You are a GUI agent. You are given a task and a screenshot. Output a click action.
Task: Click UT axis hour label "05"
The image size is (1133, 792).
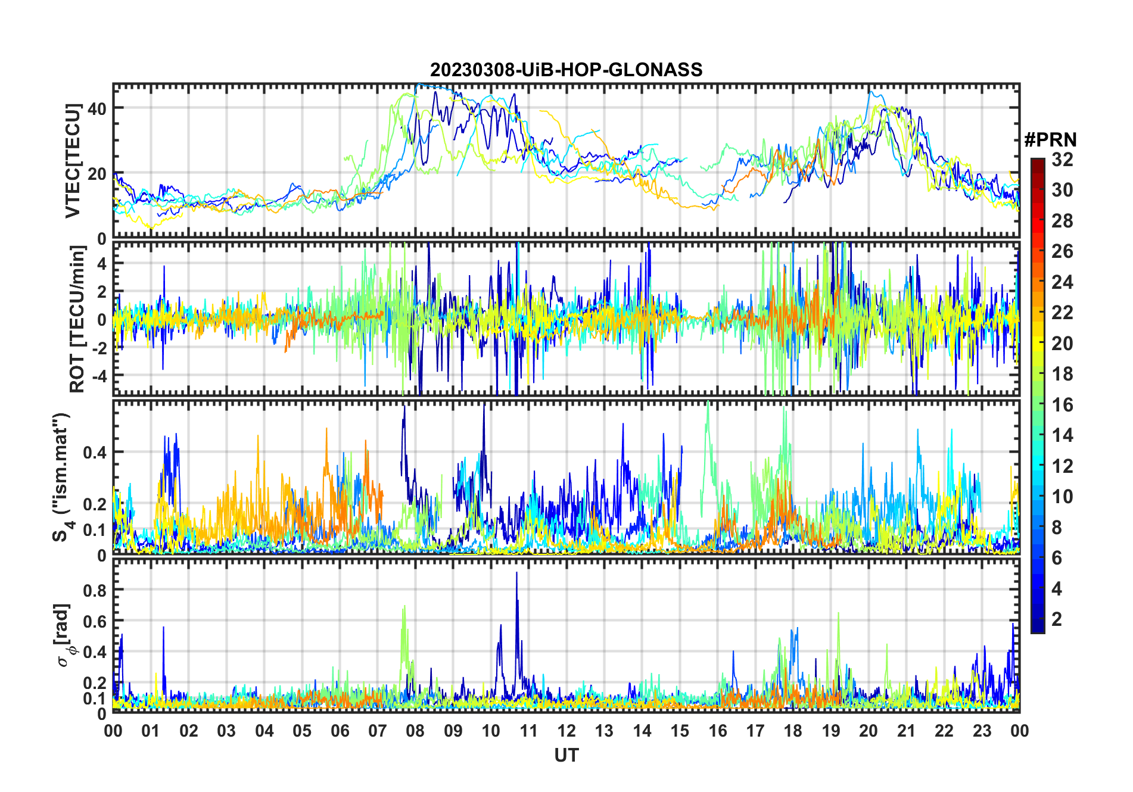click(302, 731)
